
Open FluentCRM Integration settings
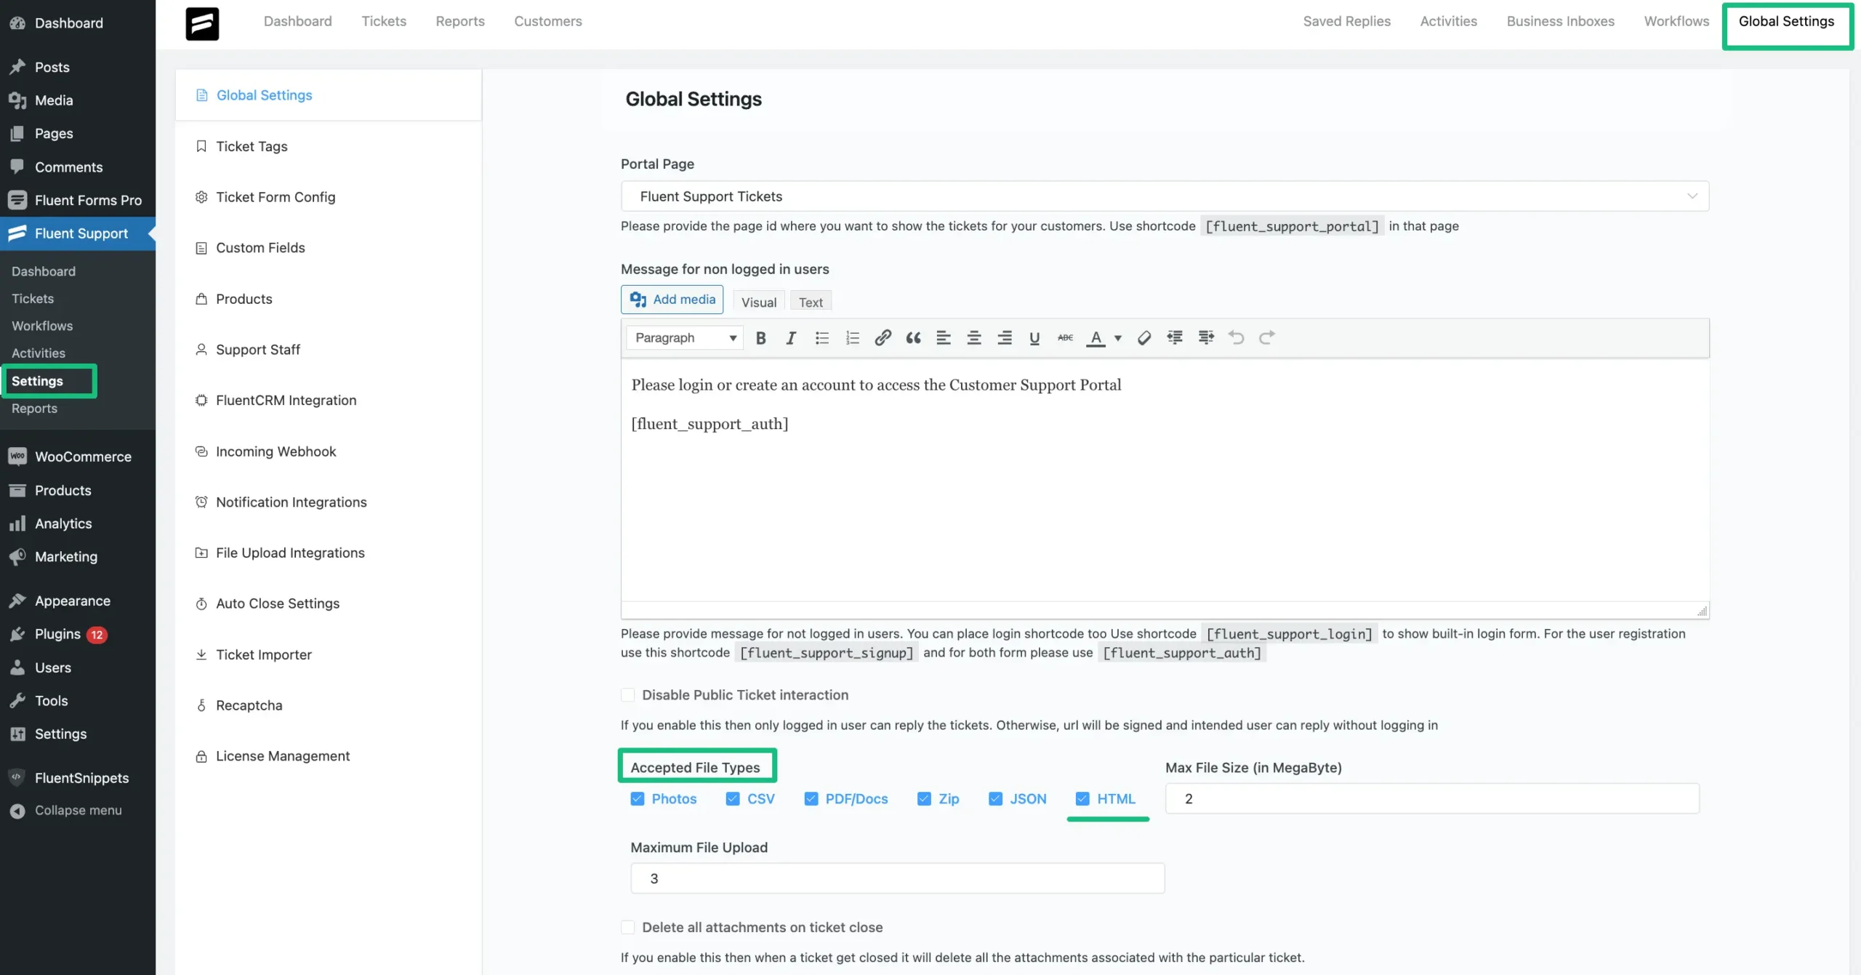286,401
